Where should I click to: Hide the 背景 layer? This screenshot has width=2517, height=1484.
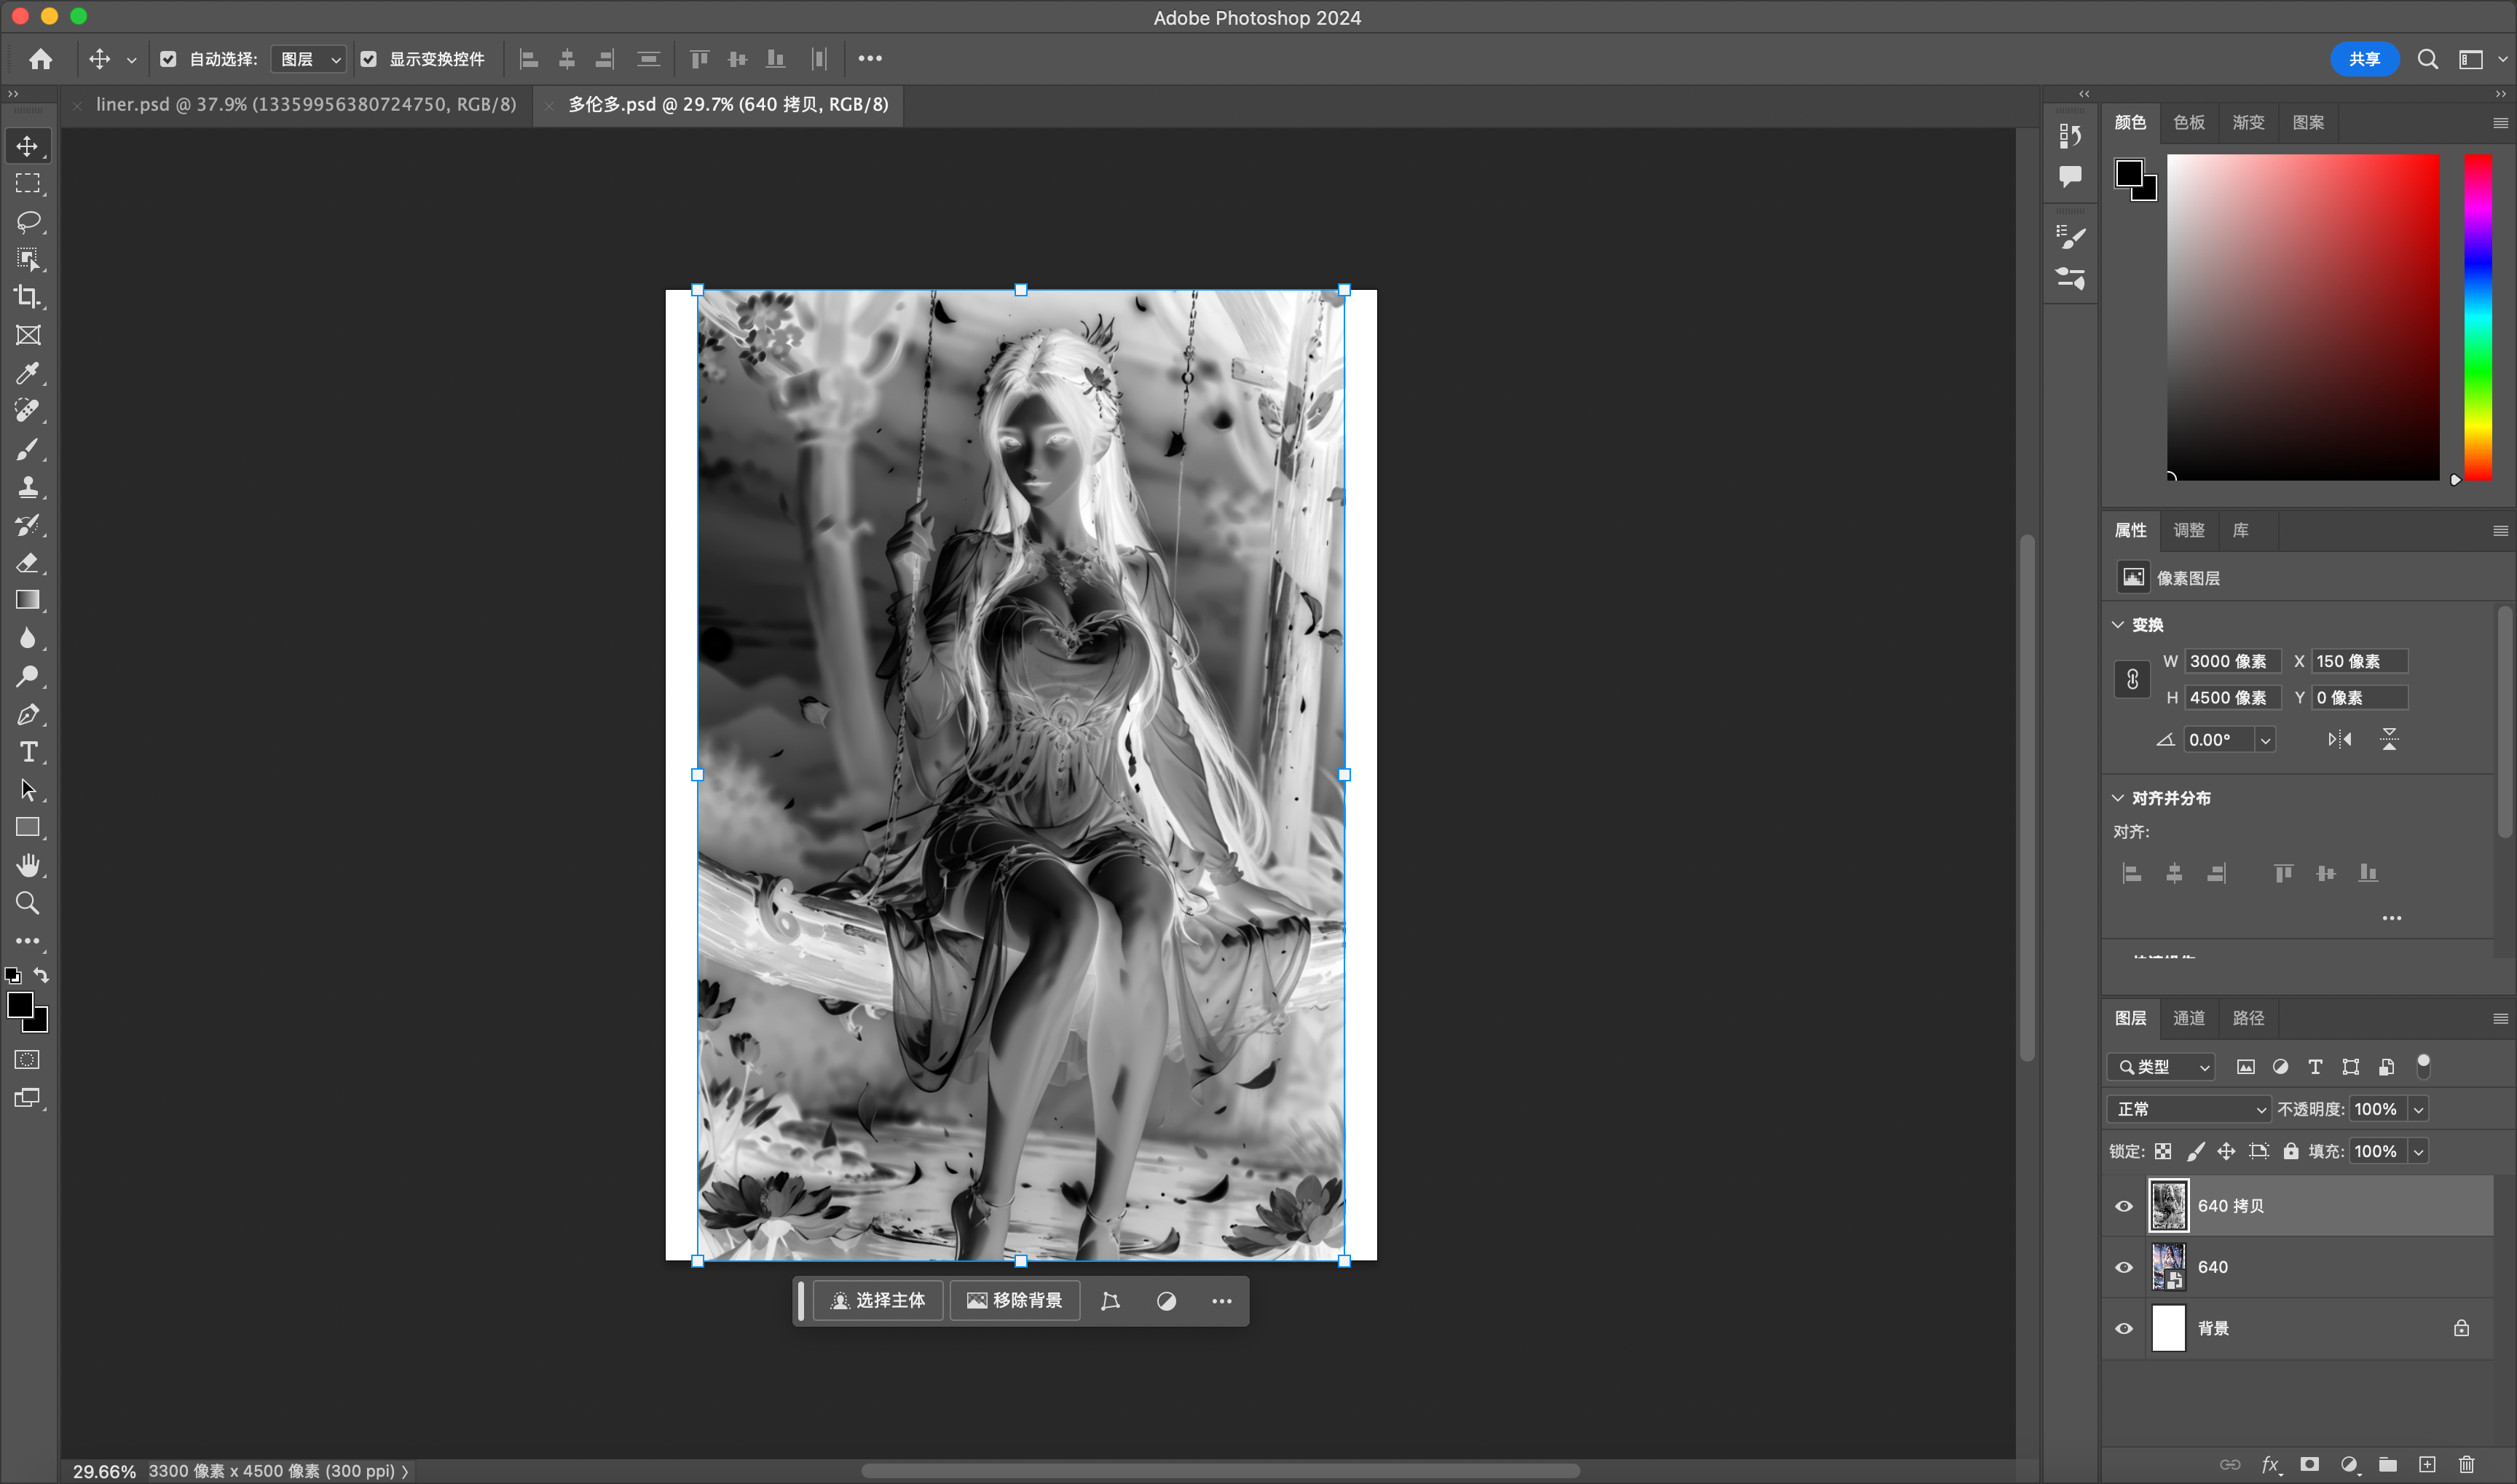2124,1329
